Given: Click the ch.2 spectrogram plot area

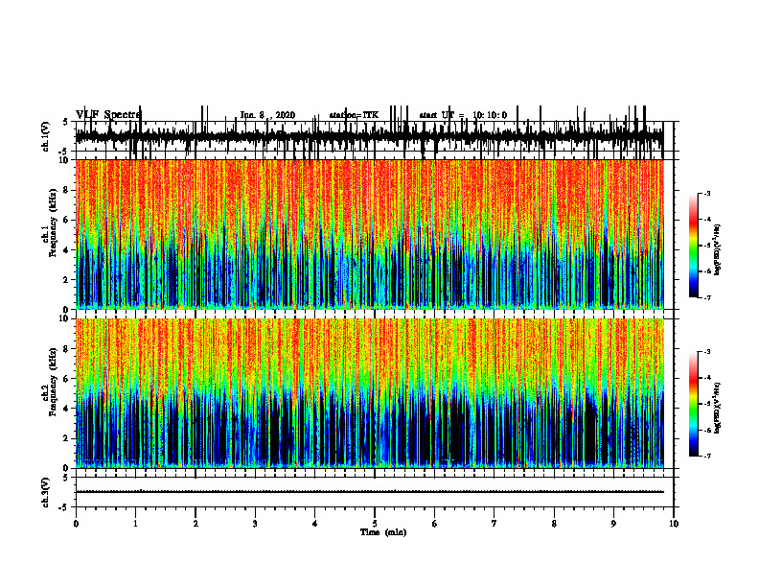Looking at the screenshot, I should [x=370, y=393].
